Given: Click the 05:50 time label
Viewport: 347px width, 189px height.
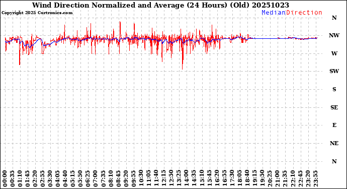Looking at the screenshot, I should click(x=80, y=178).
